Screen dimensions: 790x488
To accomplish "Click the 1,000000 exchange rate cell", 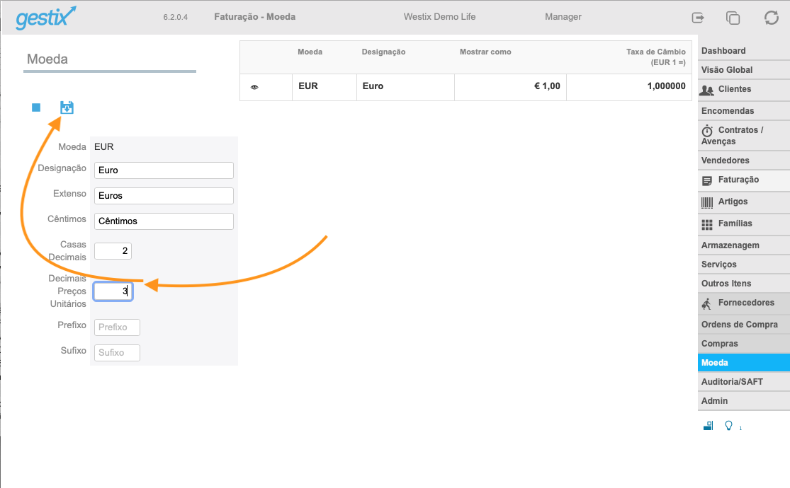I will point(628,87).
